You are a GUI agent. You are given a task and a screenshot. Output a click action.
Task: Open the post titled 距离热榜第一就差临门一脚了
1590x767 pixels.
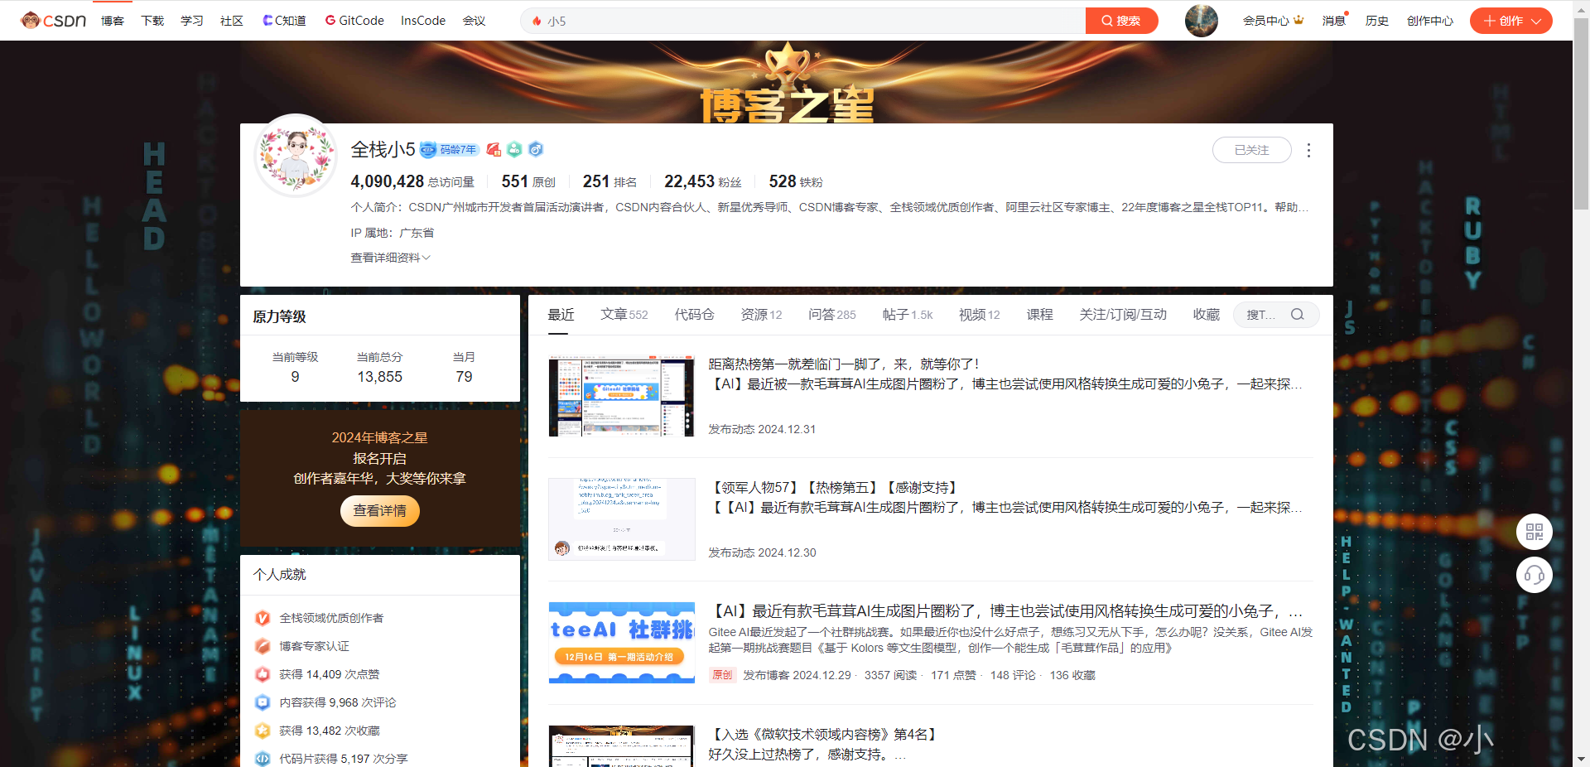pyautogui.click(x=843, y=364)
